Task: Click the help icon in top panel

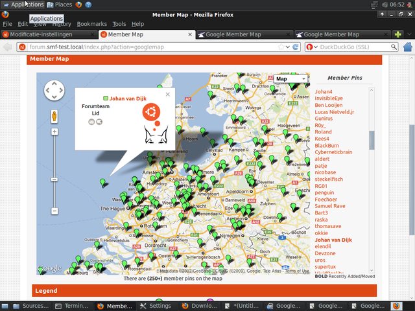Action: click(x=88, y=5)
